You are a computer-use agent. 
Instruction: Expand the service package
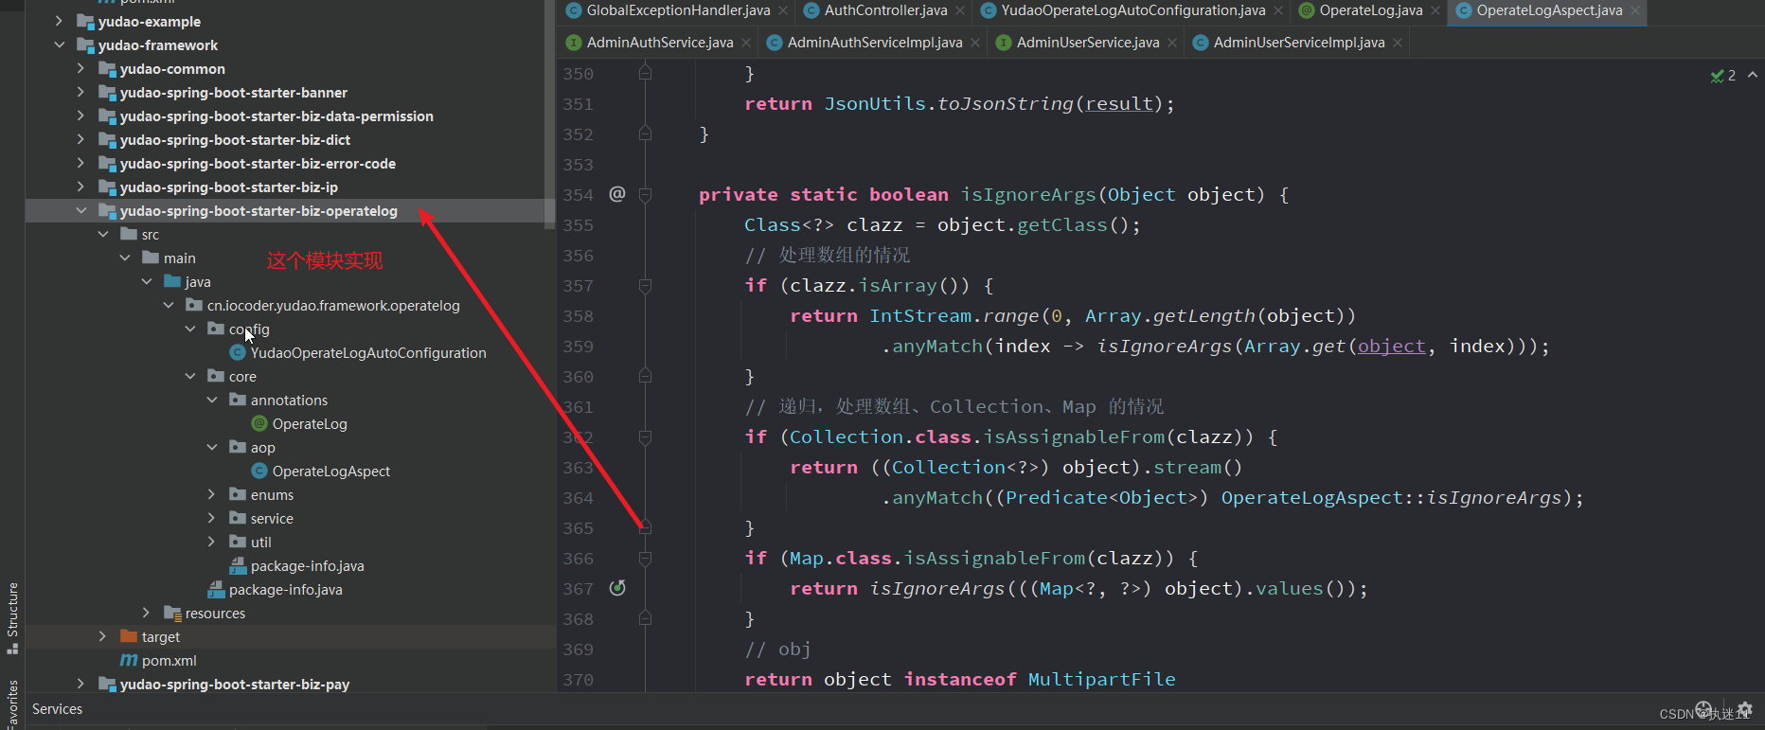211,518
